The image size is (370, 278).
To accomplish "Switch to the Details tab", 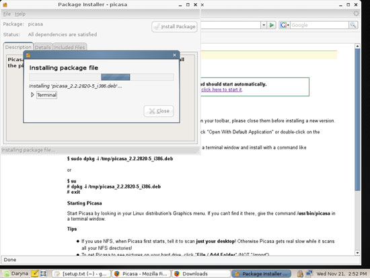I will pyautogui.click(x=42, y=47).
